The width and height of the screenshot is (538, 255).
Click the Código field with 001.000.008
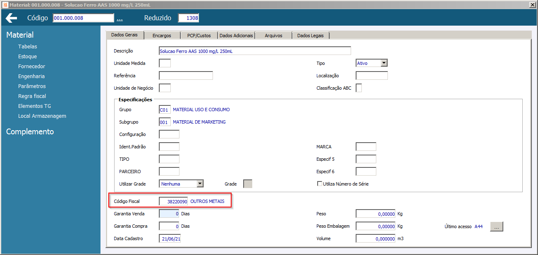83,18
